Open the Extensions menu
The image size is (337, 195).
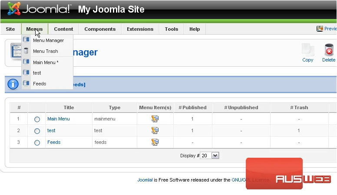coord(140,29)
